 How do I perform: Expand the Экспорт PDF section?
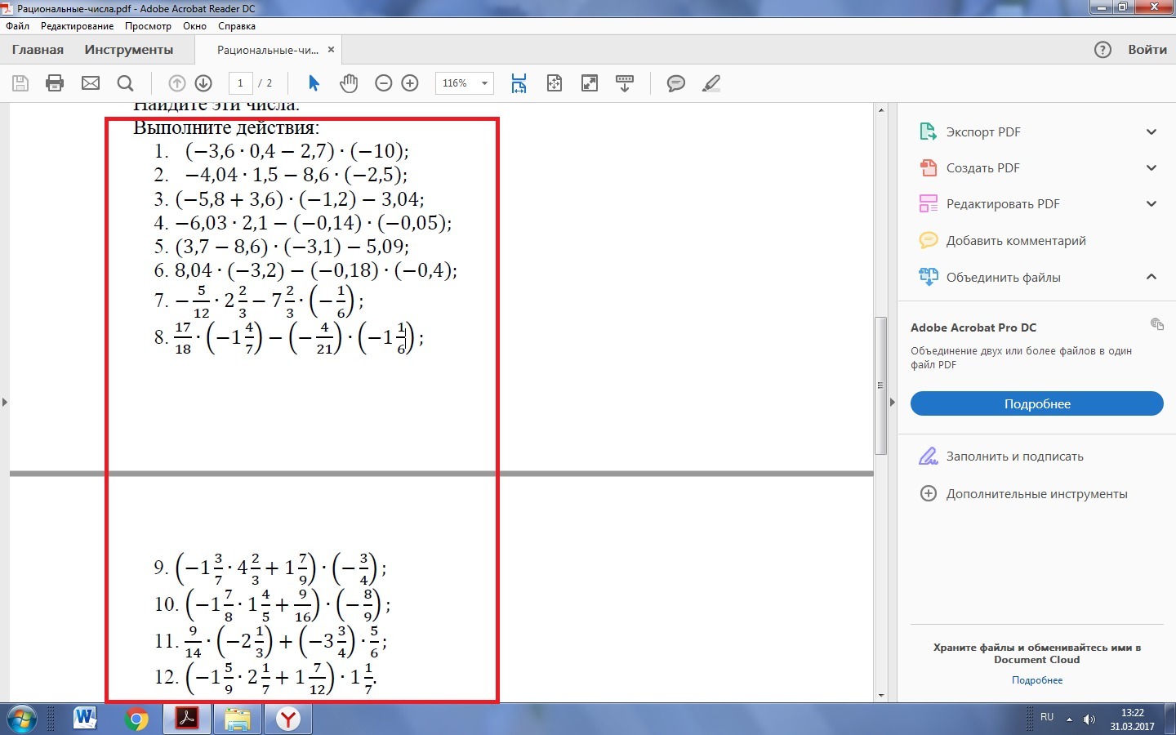1151,132
